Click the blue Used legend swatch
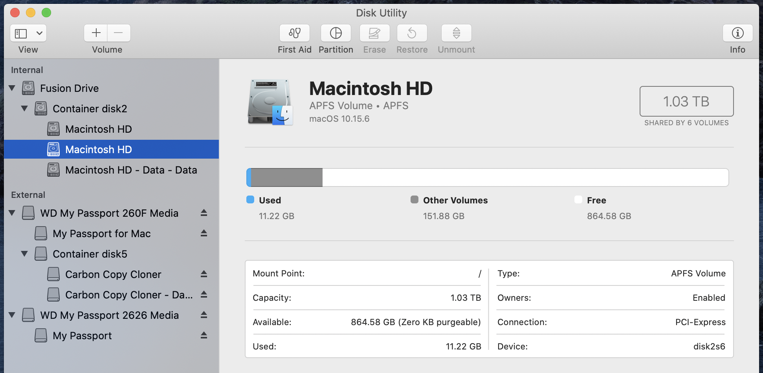The width and height of the screenshot is (763, 373). pyautogui.click(x=250, y=199)
